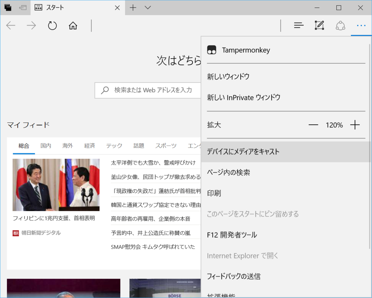Open the tab preview chevron
The width and height of the screenshot is (372, 298).
click(x=148, y=7)
